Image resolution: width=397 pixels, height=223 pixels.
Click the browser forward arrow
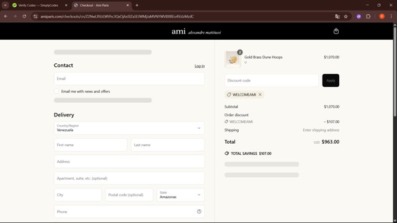click(x=15, y=17)
